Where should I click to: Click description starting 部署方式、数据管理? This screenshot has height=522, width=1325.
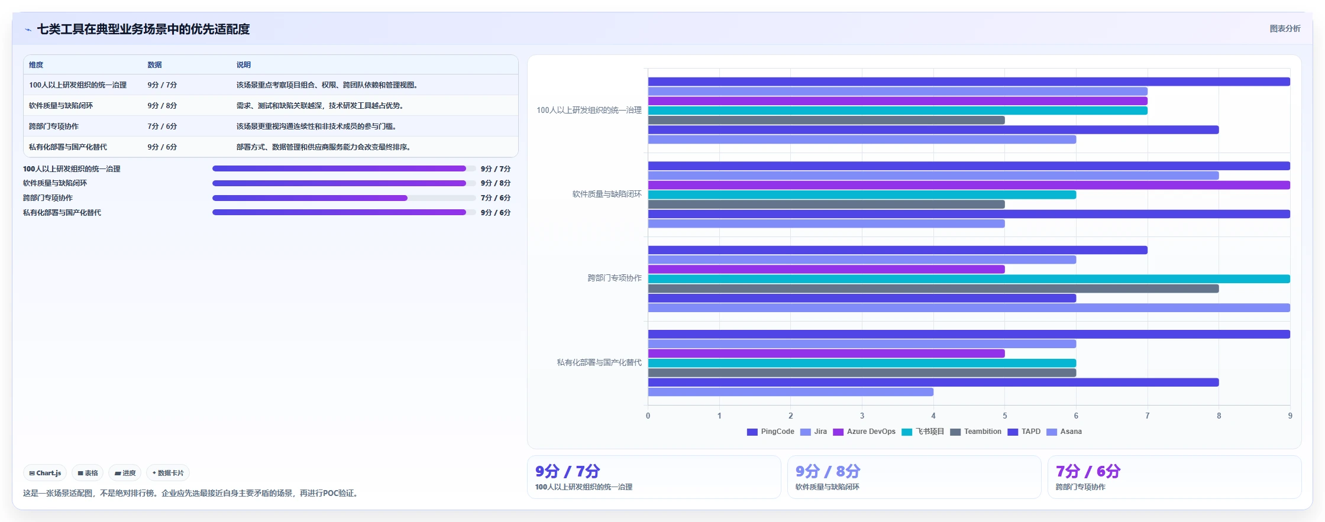click(324, 147)
